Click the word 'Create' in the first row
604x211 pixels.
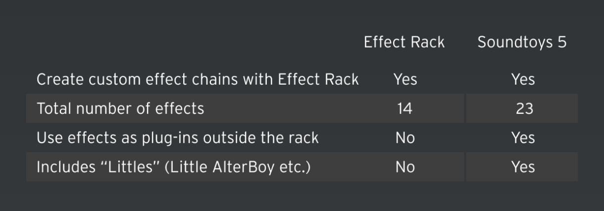click(x=60, y=79)
